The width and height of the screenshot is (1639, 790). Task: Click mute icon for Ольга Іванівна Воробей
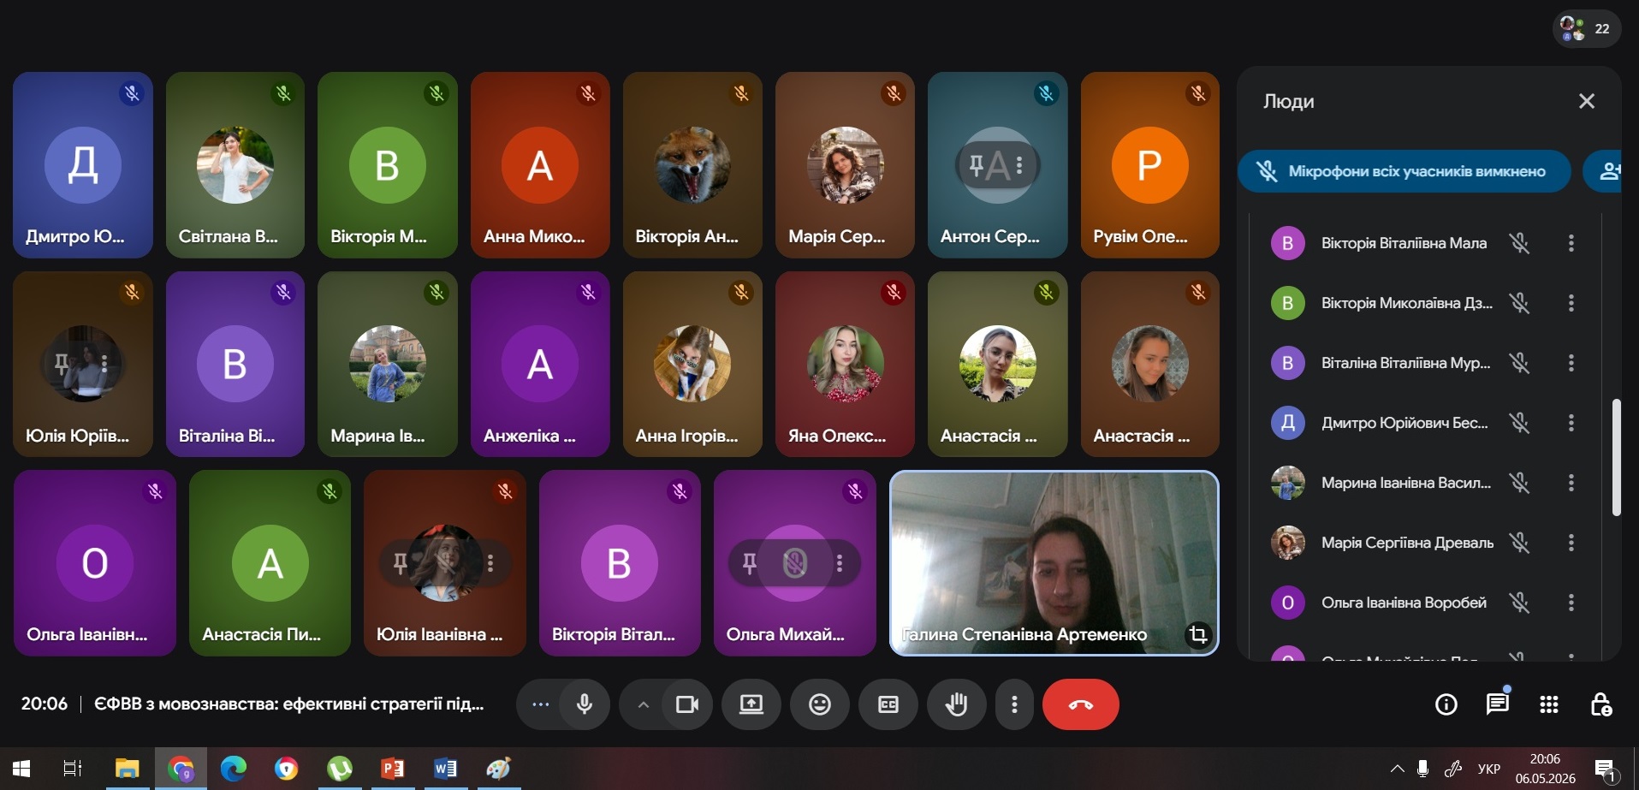coord(1520,603)
